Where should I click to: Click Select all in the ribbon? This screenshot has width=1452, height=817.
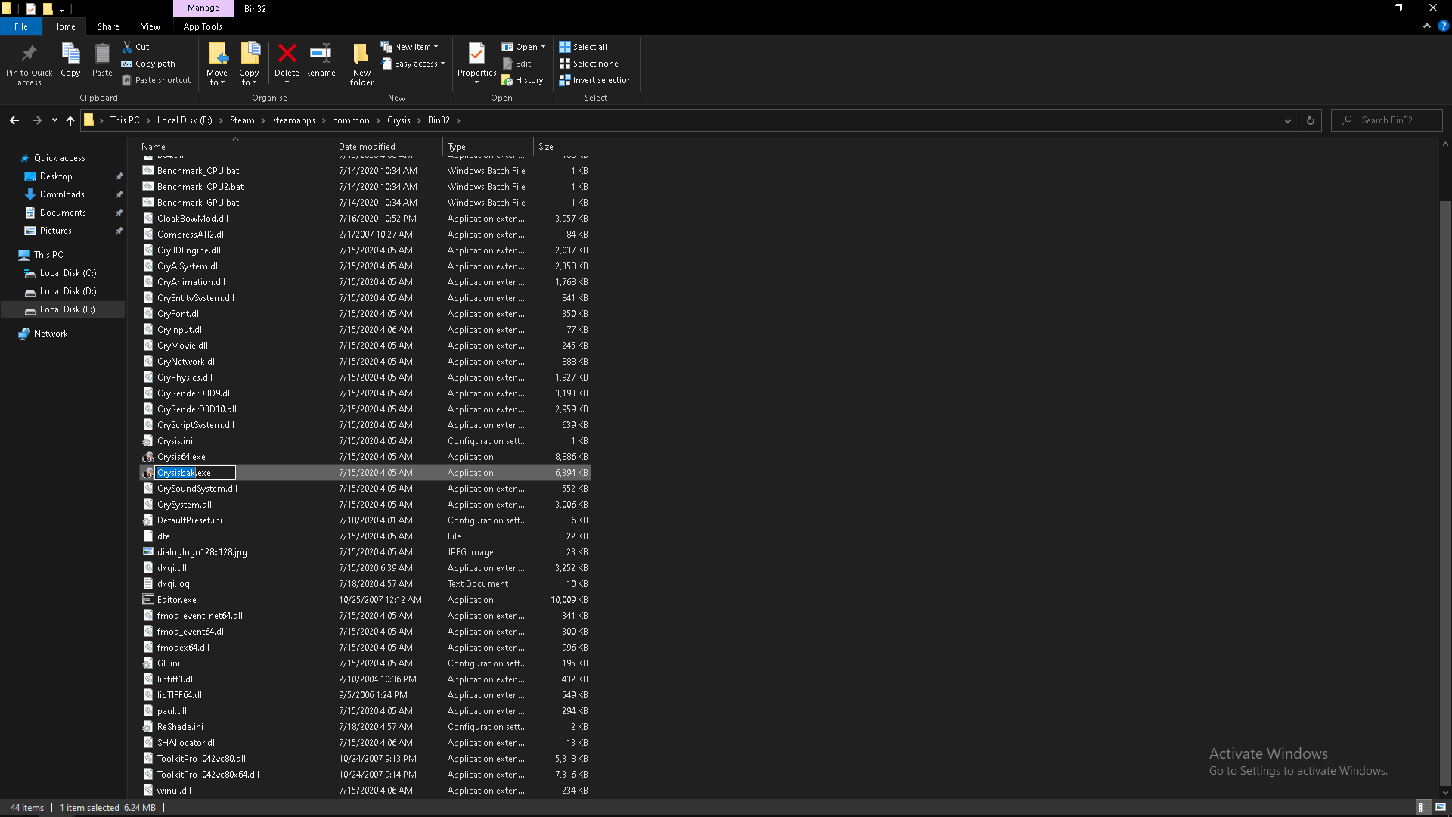point(583,47)
